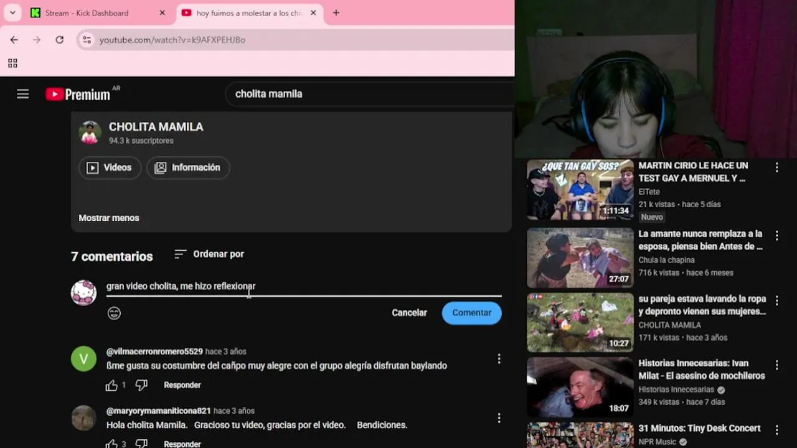Open more options for Ivan Milat video
The width and height of the screenshot is (797, 448).
point(776,365)
